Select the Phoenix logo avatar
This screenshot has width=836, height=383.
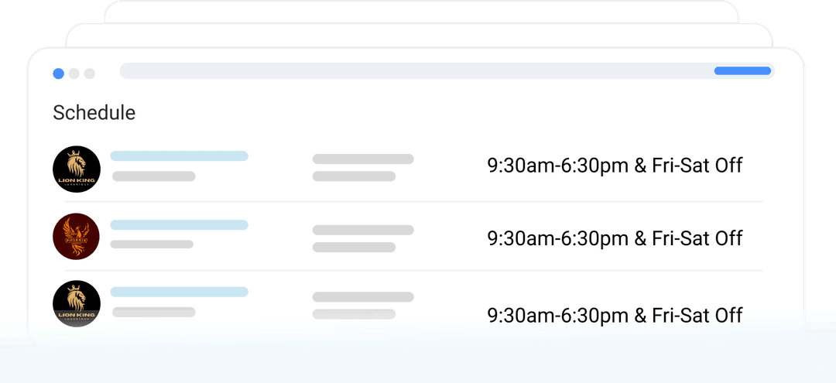77,237
